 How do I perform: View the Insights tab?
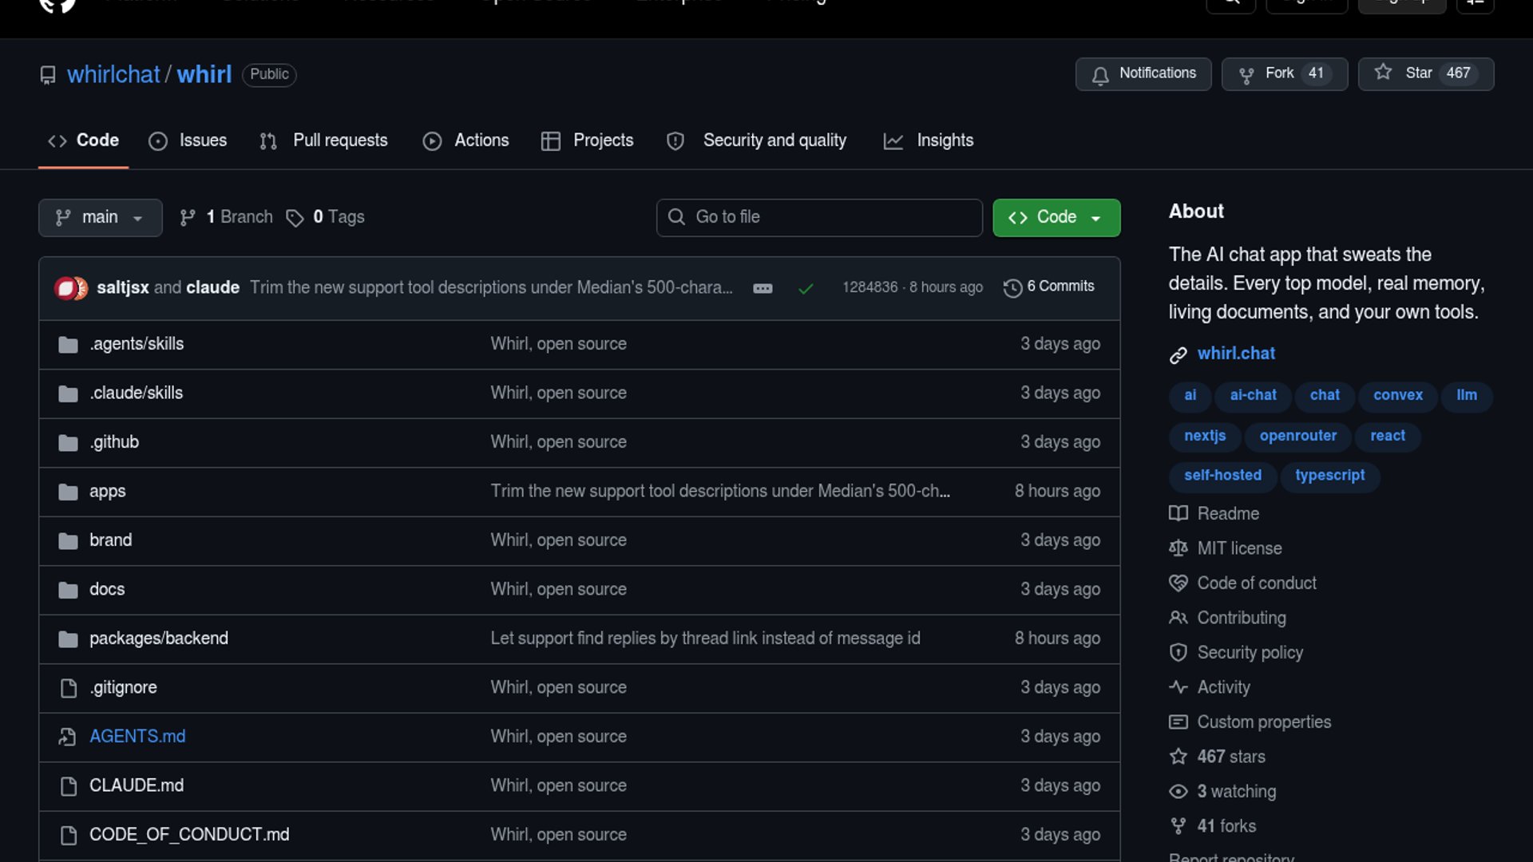(x=928, y=140)
